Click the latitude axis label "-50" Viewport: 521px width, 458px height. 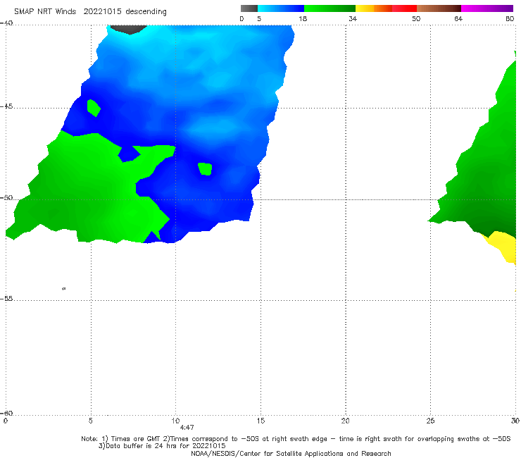tap(6, 198)
